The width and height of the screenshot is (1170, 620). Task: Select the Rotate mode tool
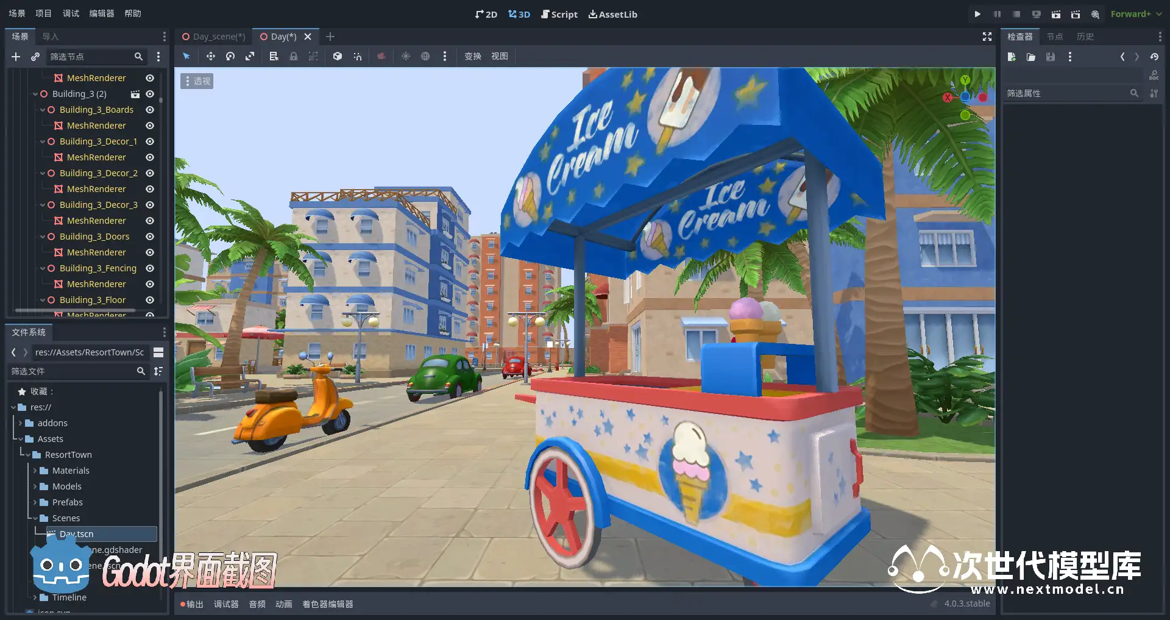(230, 56)
